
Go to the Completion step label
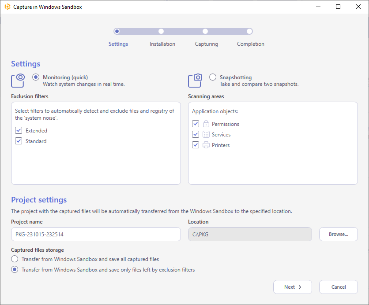[251, 44]
